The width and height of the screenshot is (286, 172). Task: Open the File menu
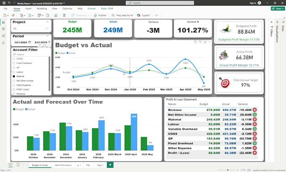[x=5, y=8]
